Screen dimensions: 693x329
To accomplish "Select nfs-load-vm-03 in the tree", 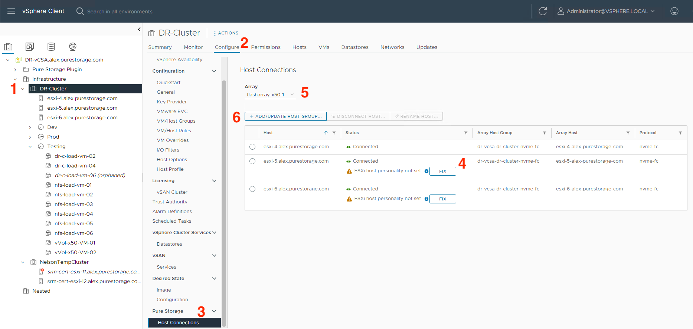I will [74, 204].
